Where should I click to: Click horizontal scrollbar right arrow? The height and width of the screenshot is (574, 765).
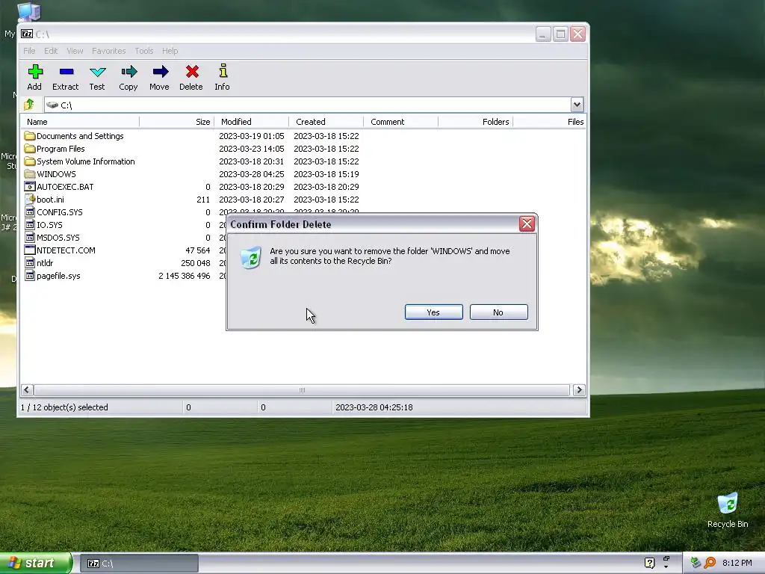[x=579, y=389]
